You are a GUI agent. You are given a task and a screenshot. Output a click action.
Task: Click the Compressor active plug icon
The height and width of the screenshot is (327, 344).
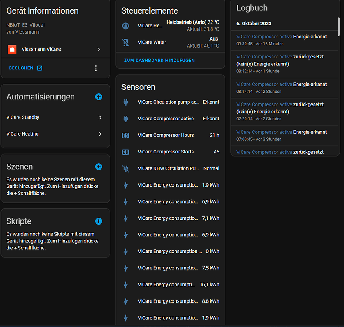[x=126, y=119]
